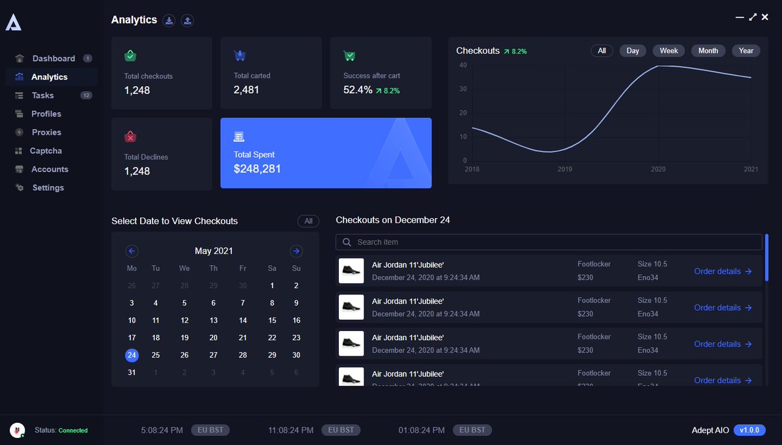
Task: Click the Adept AIO logo in sidebar
Action: click(14, 23)
